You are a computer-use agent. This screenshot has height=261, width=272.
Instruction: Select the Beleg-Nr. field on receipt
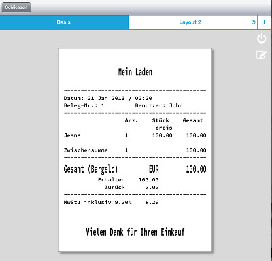point(84,105)
